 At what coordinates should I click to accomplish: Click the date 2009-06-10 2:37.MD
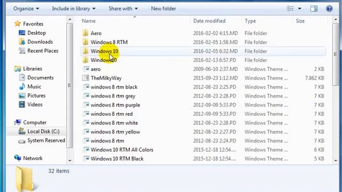(215, 69)
